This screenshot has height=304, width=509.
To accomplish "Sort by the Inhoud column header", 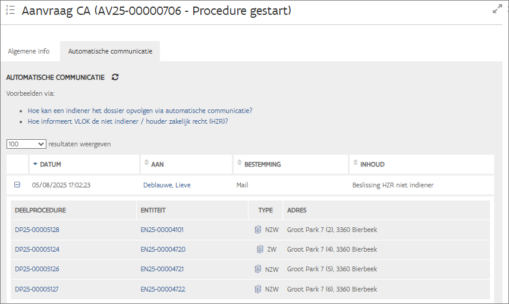I will pos(372,164).
